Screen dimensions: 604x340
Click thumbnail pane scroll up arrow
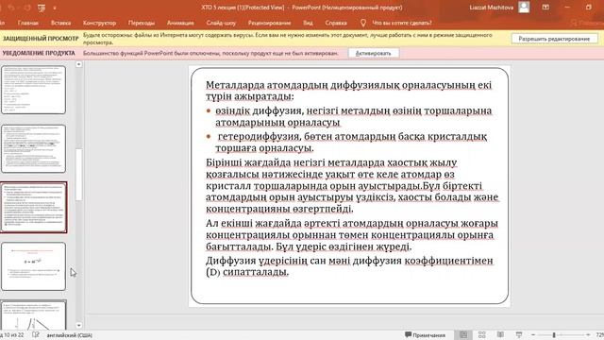click(x=79, y=64)
